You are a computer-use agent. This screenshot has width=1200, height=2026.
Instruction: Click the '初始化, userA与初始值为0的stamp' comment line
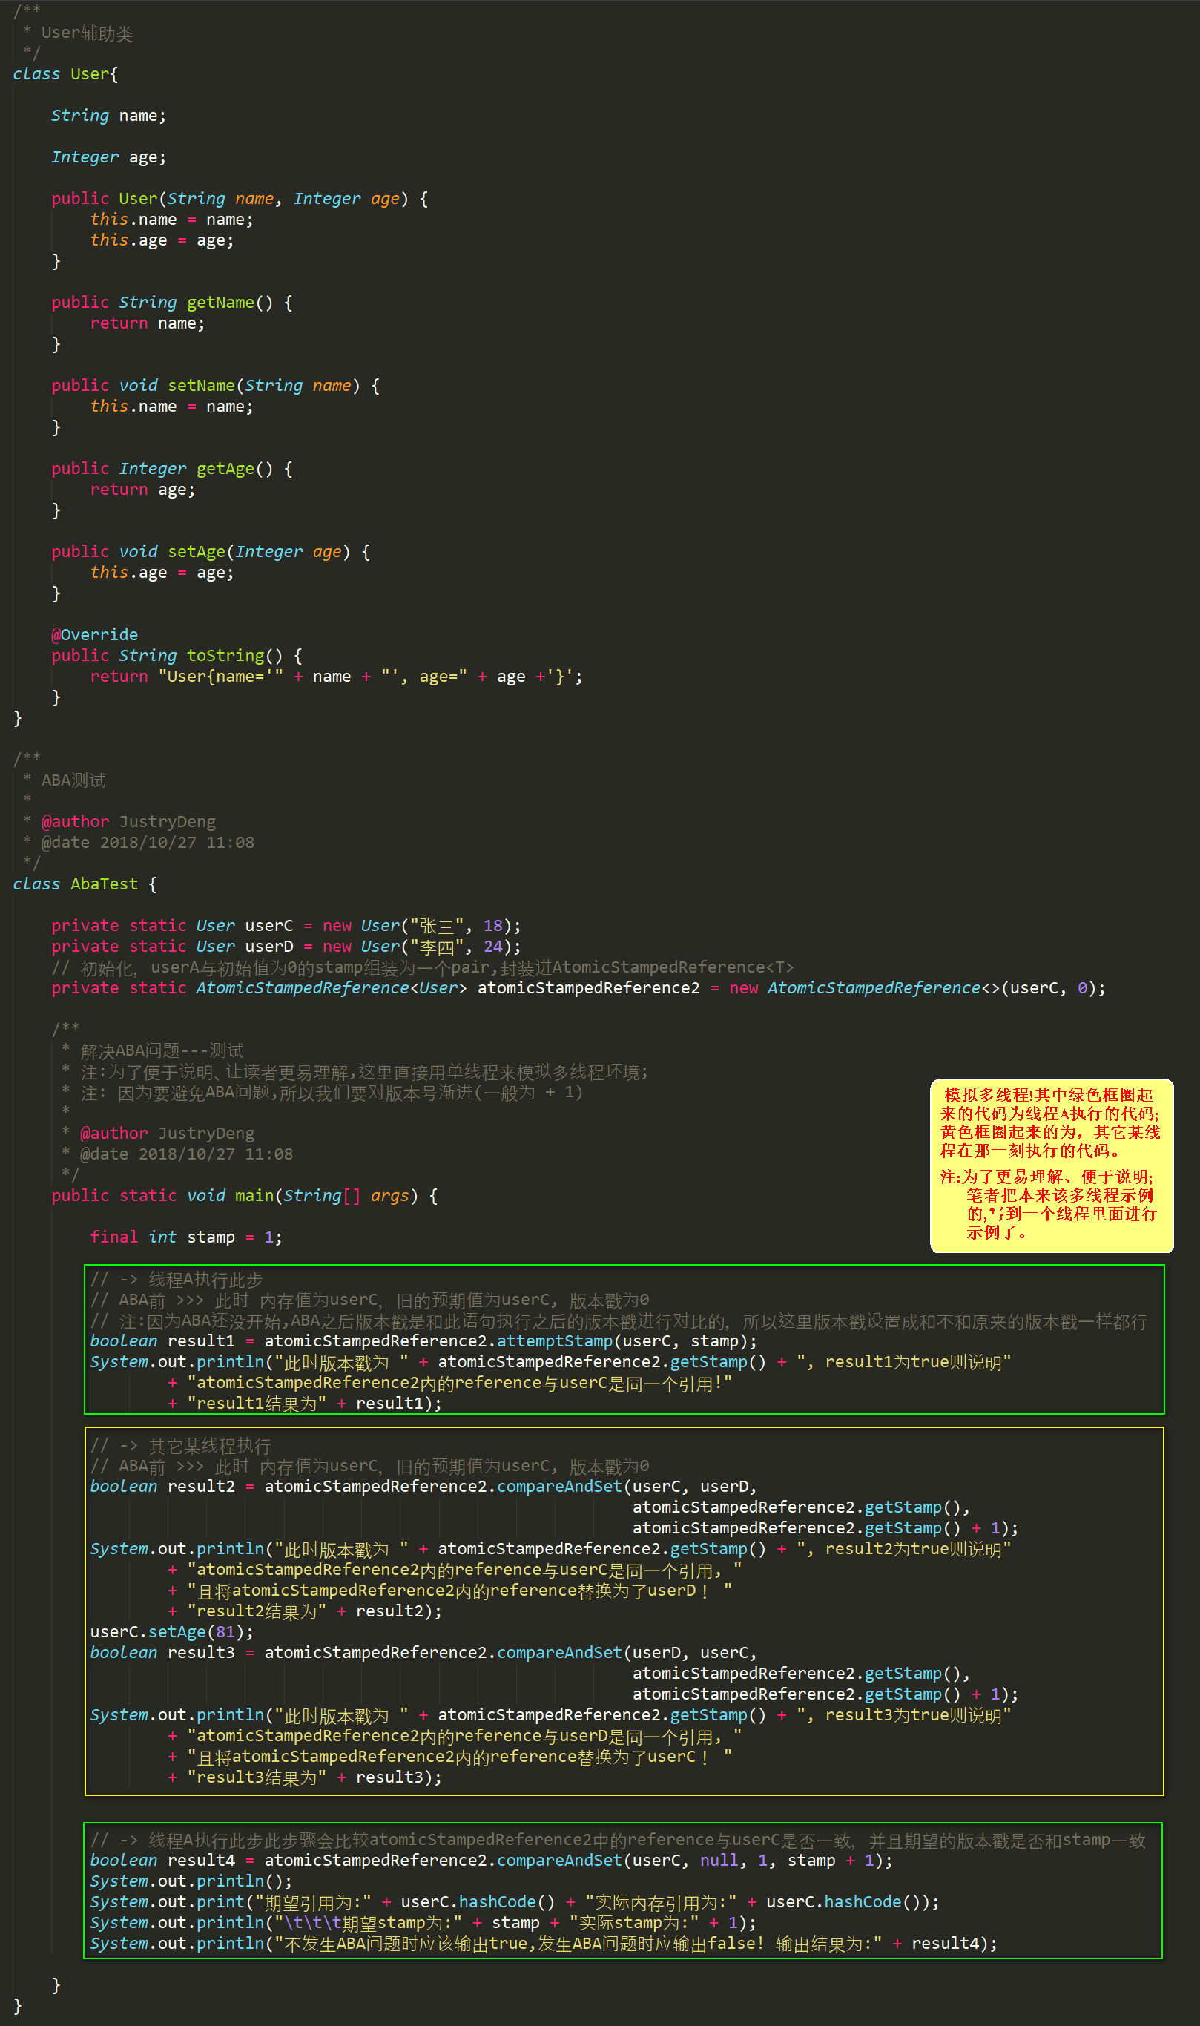pyautogui.click(x=423, y=967)
